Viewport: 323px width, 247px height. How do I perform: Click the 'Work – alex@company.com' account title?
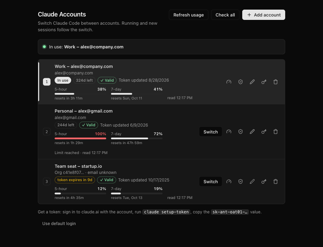[83, 67]
